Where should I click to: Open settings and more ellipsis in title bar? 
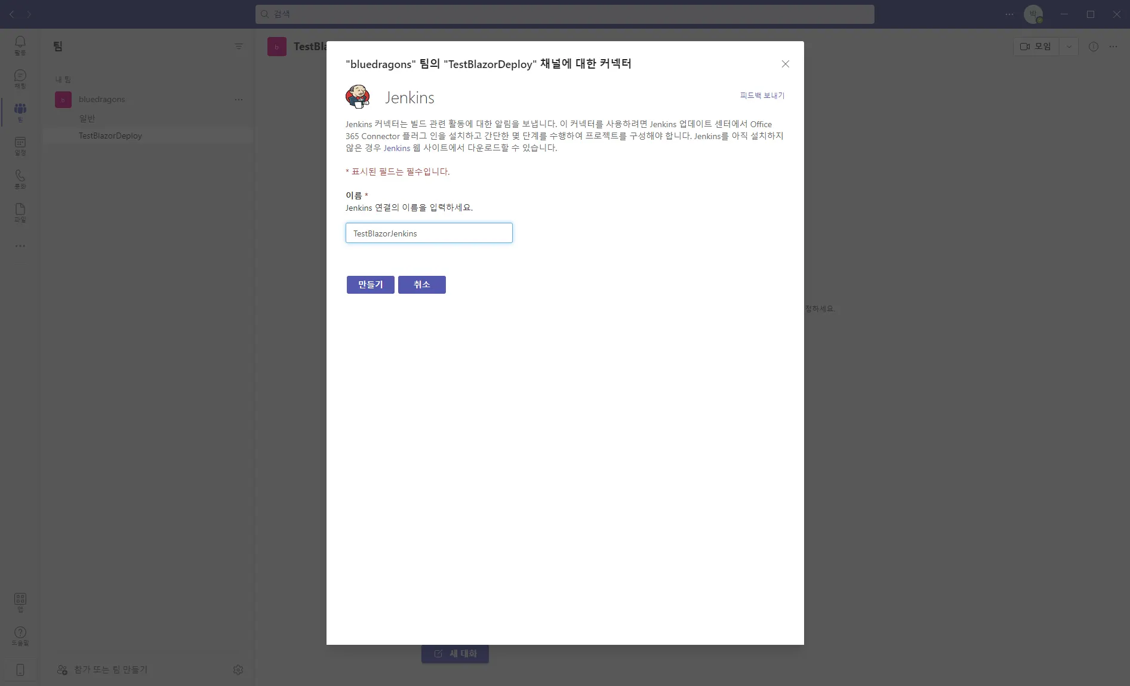pyautogui.click(x=1009, y=14)
